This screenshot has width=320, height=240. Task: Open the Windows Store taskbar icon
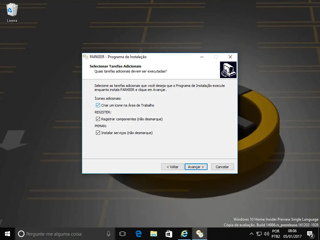coord(169,234)
